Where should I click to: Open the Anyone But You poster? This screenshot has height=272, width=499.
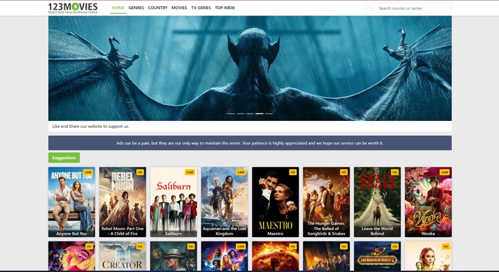72,202
